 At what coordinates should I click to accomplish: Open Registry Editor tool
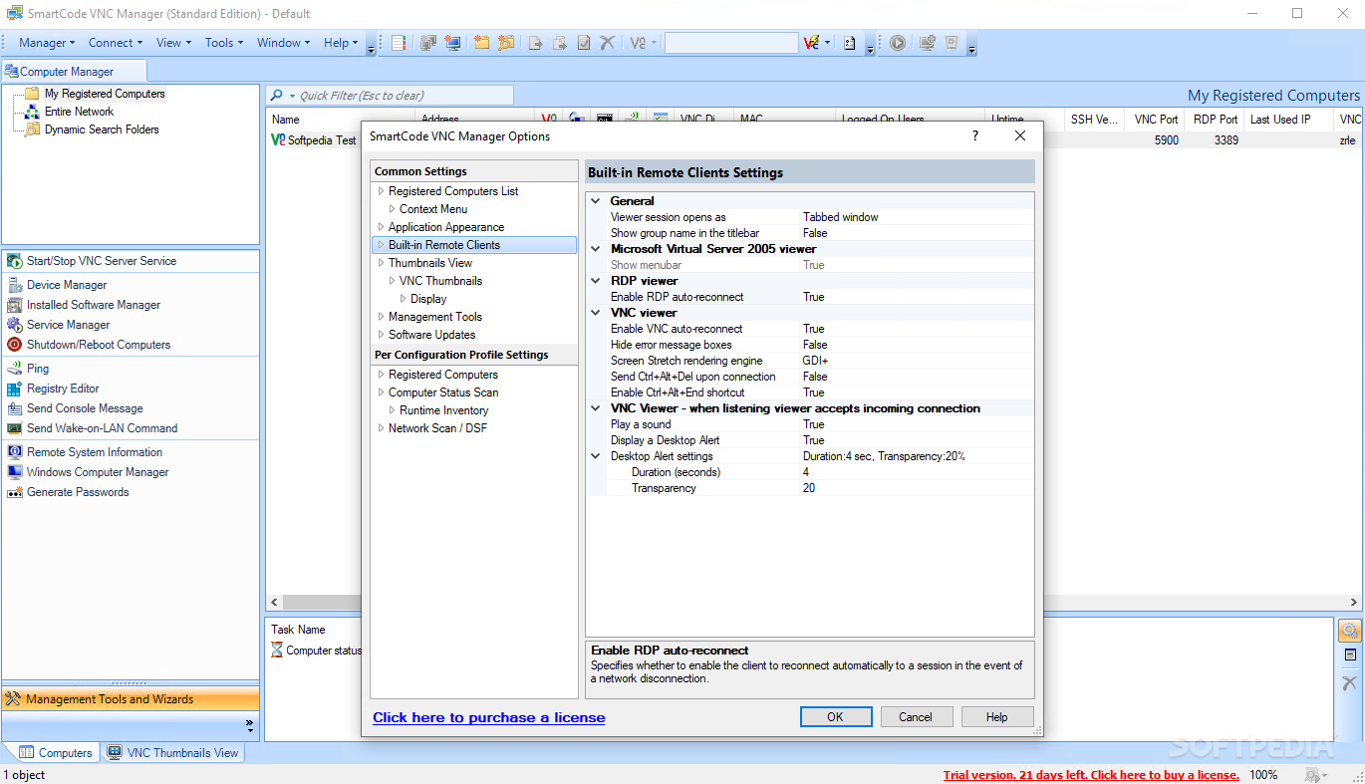pyautogui.click(x=54, y=389)
